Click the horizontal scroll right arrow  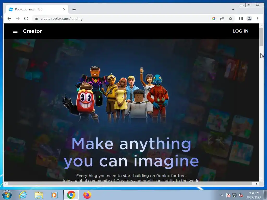coord(257,184)
